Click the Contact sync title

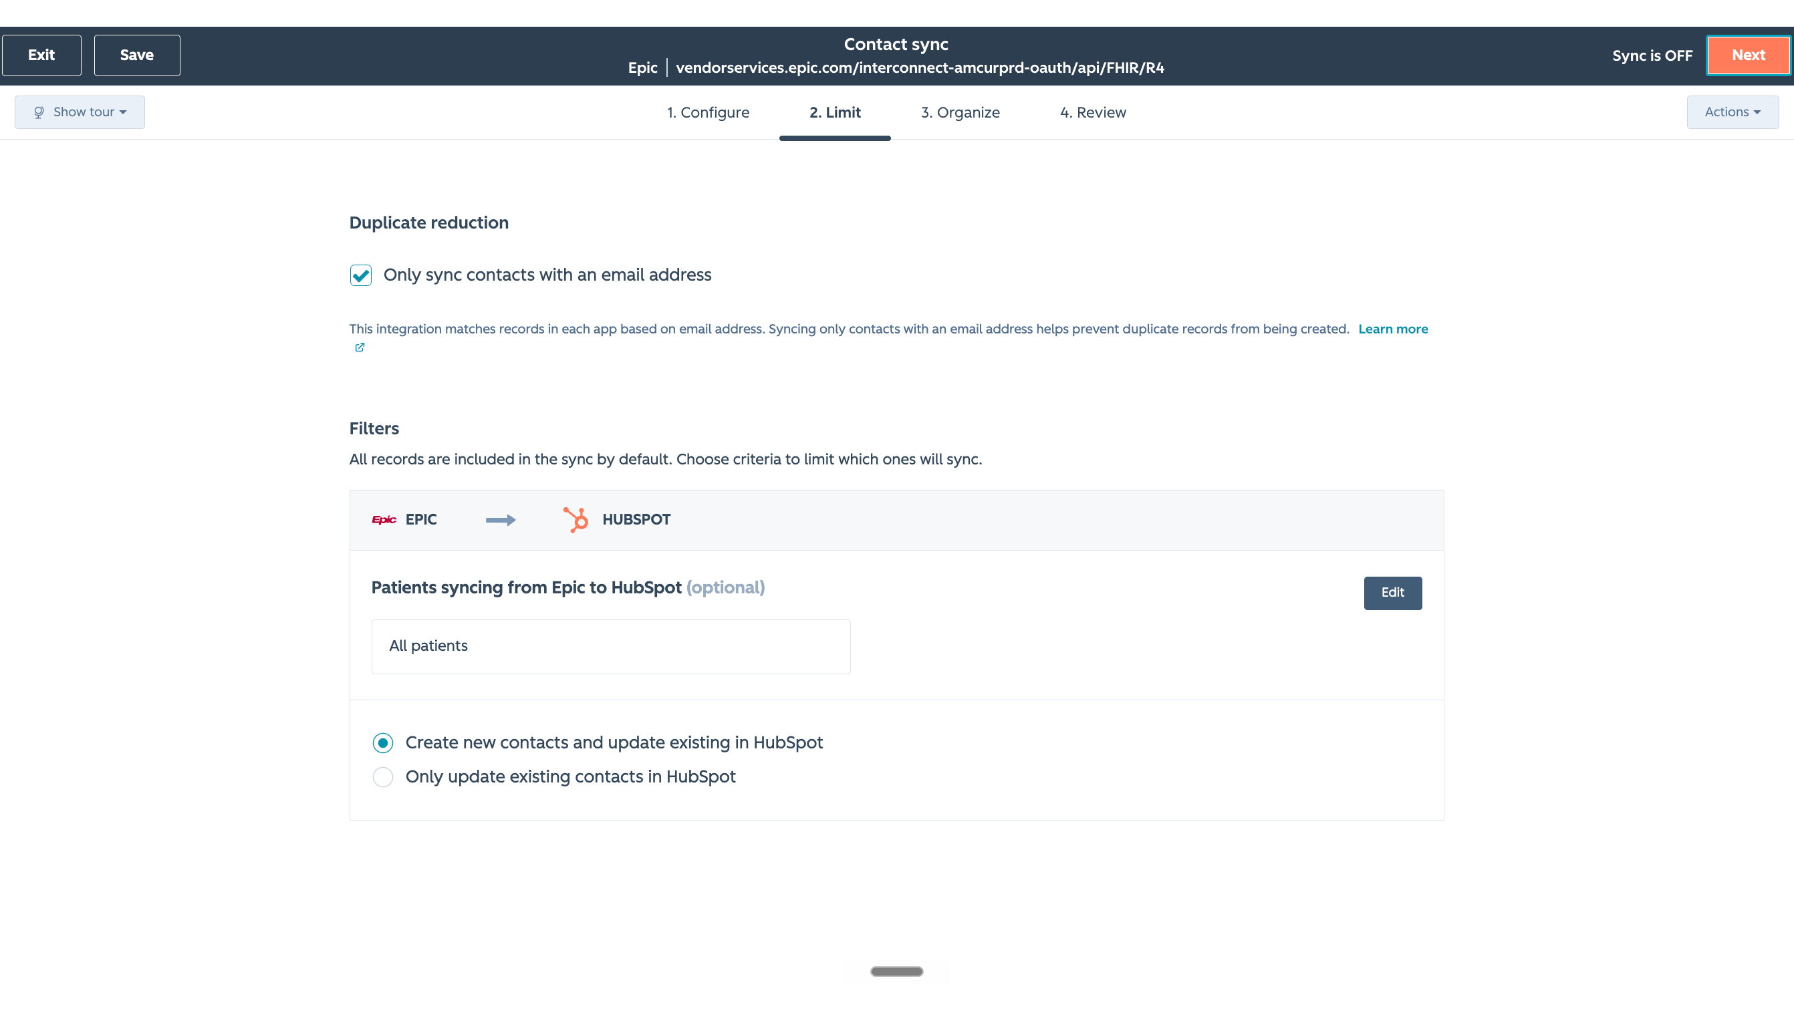[896, 44]
